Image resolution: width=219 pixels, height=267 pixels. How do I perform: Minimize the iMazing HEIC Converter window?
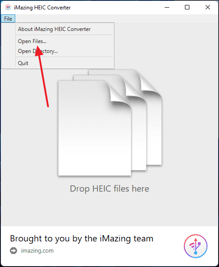point(167,7)
